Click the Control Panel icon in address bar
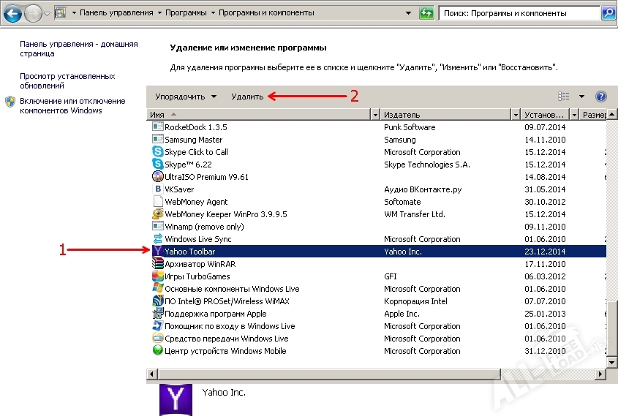 pyautogui.click(x=60, y=12)
